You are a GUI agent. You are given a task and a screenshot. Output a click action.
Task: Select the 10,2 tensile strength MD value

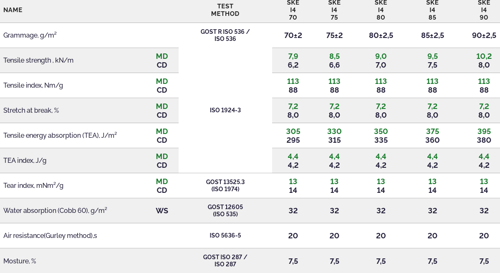coord(484,56)
